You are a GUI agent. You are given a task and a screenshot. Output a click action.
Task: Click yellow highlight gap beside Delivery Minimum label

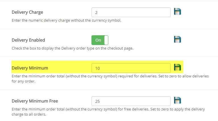(70, 68)
